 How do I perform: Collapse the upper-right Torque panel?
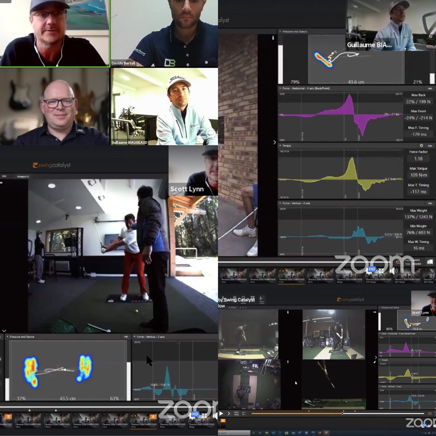(280, 146)
